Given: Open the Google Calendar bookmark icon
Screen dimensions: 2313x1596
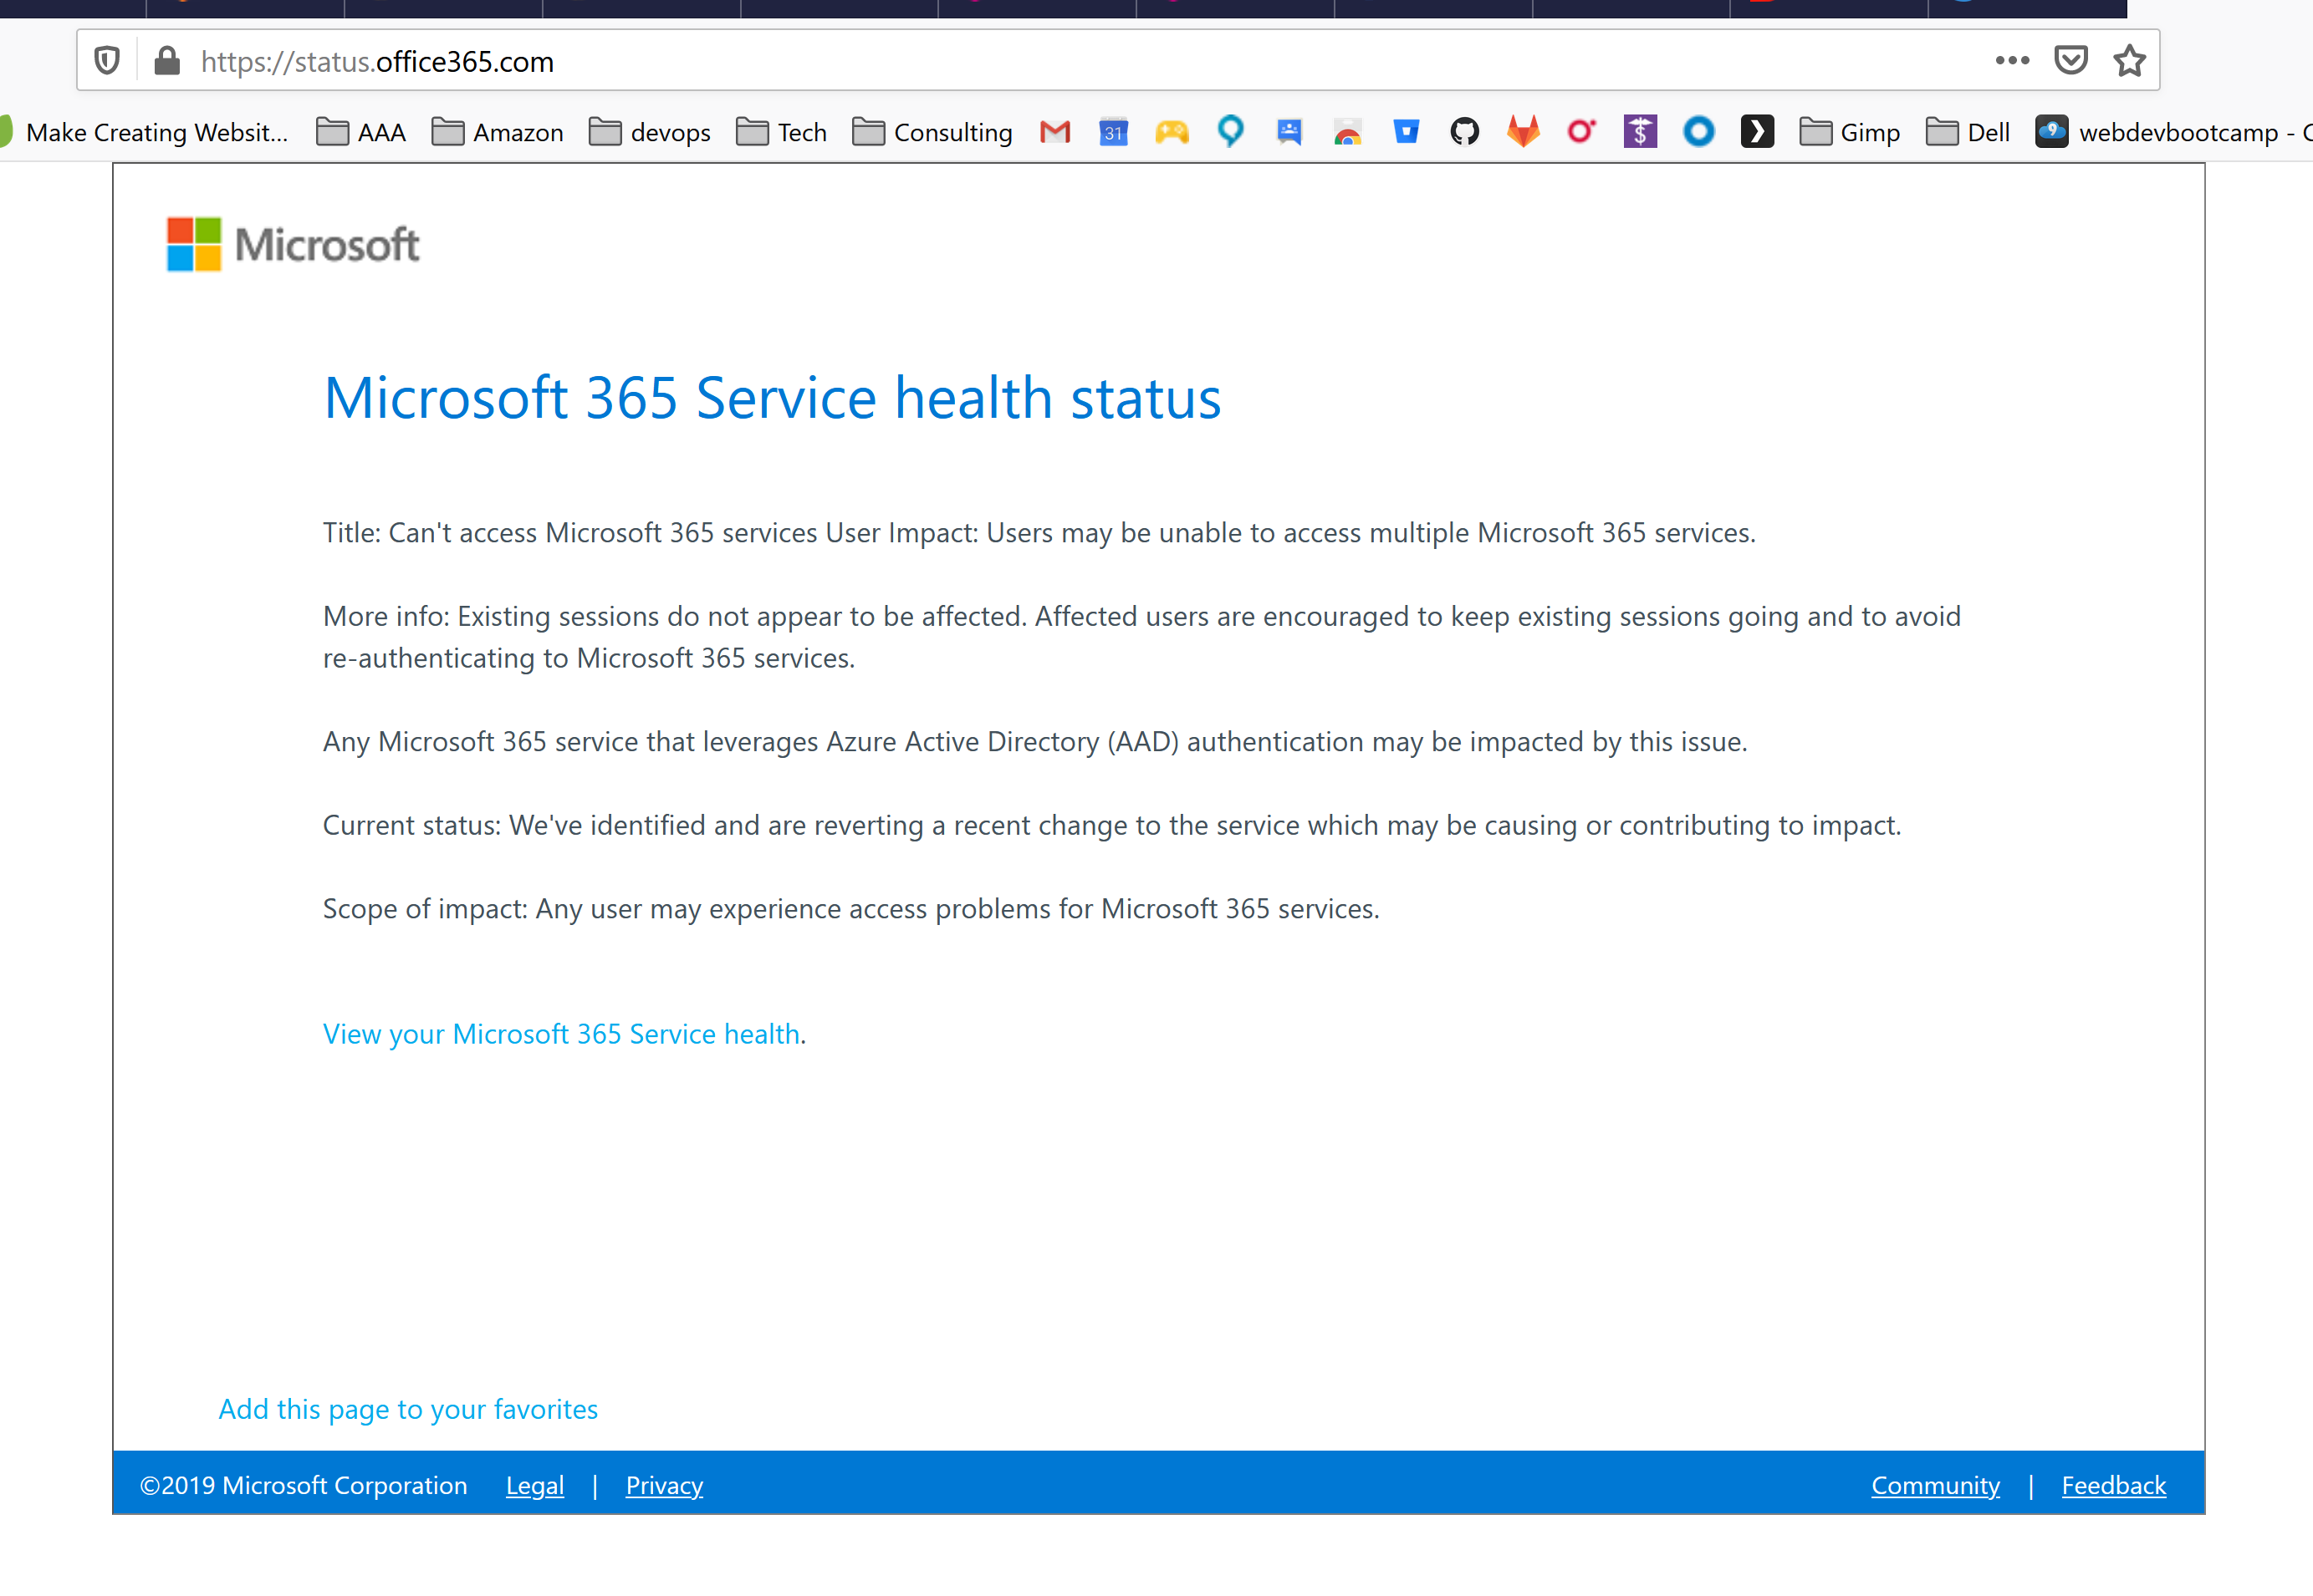Looking at the screenshot, I should pyautogui.click(x=1113, y=132).
